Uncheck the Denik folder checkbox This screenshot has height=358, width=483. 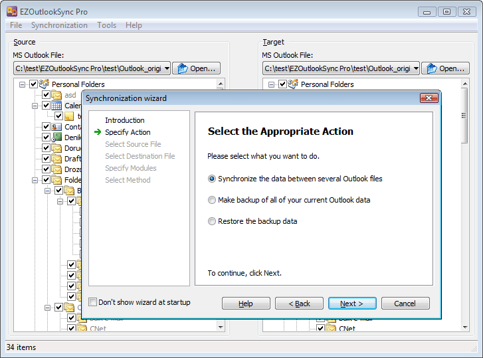46,137
